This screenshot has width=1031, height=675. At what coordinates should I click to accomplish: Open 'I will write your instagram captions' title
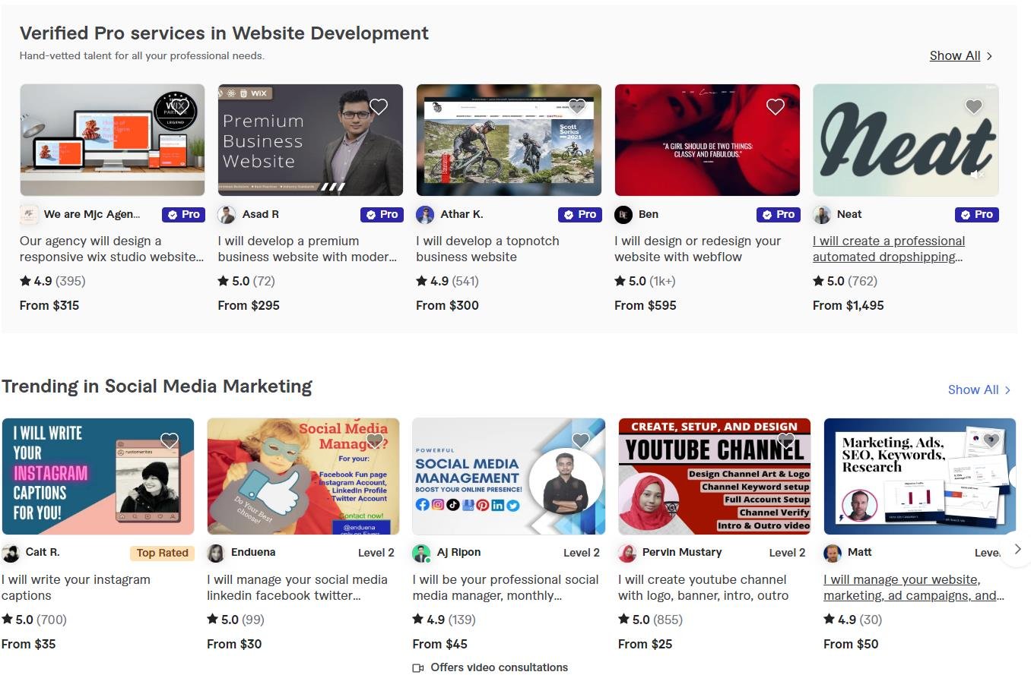pyautogui.click(x=76, y=588)
